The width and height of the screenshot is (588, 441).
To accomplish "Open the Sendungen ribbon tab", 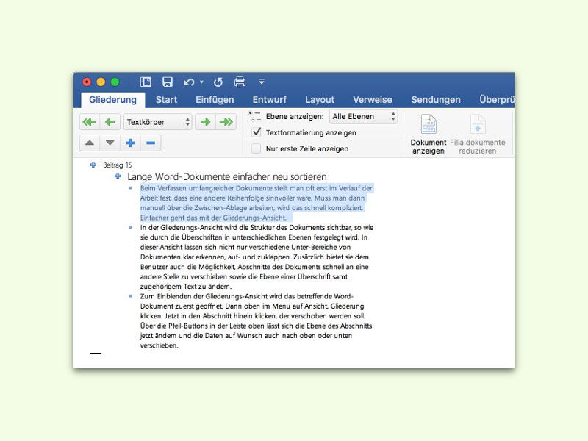I will tap(436, 100).
